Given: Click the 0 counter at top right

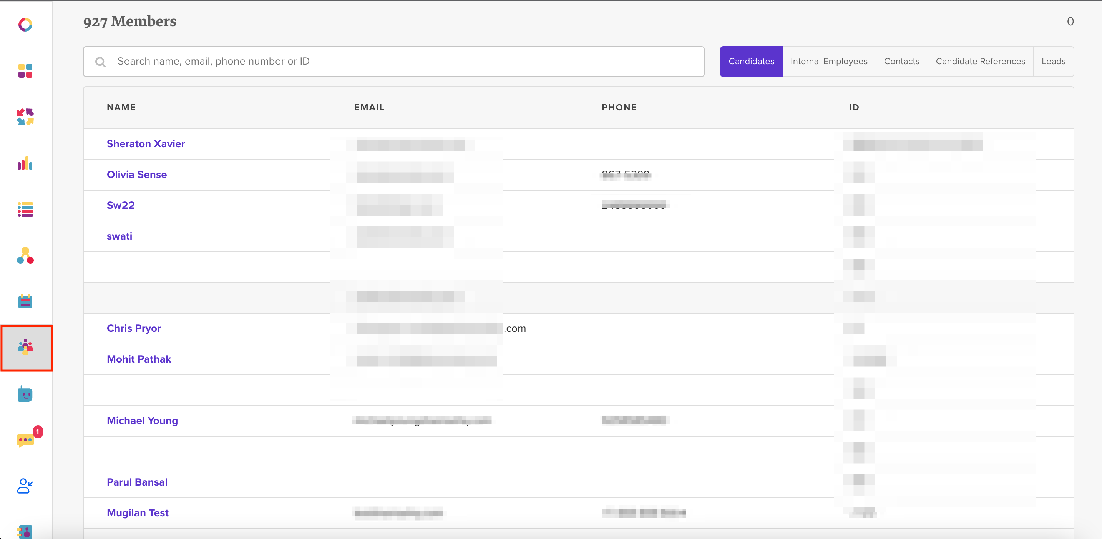Looking at the screenshot, I should point(1070,22).
